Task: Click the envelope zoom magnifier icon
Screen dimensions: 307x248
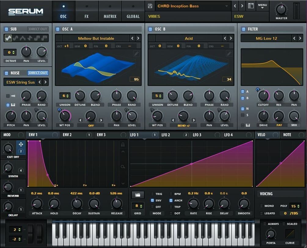Action: click(123, 167)
